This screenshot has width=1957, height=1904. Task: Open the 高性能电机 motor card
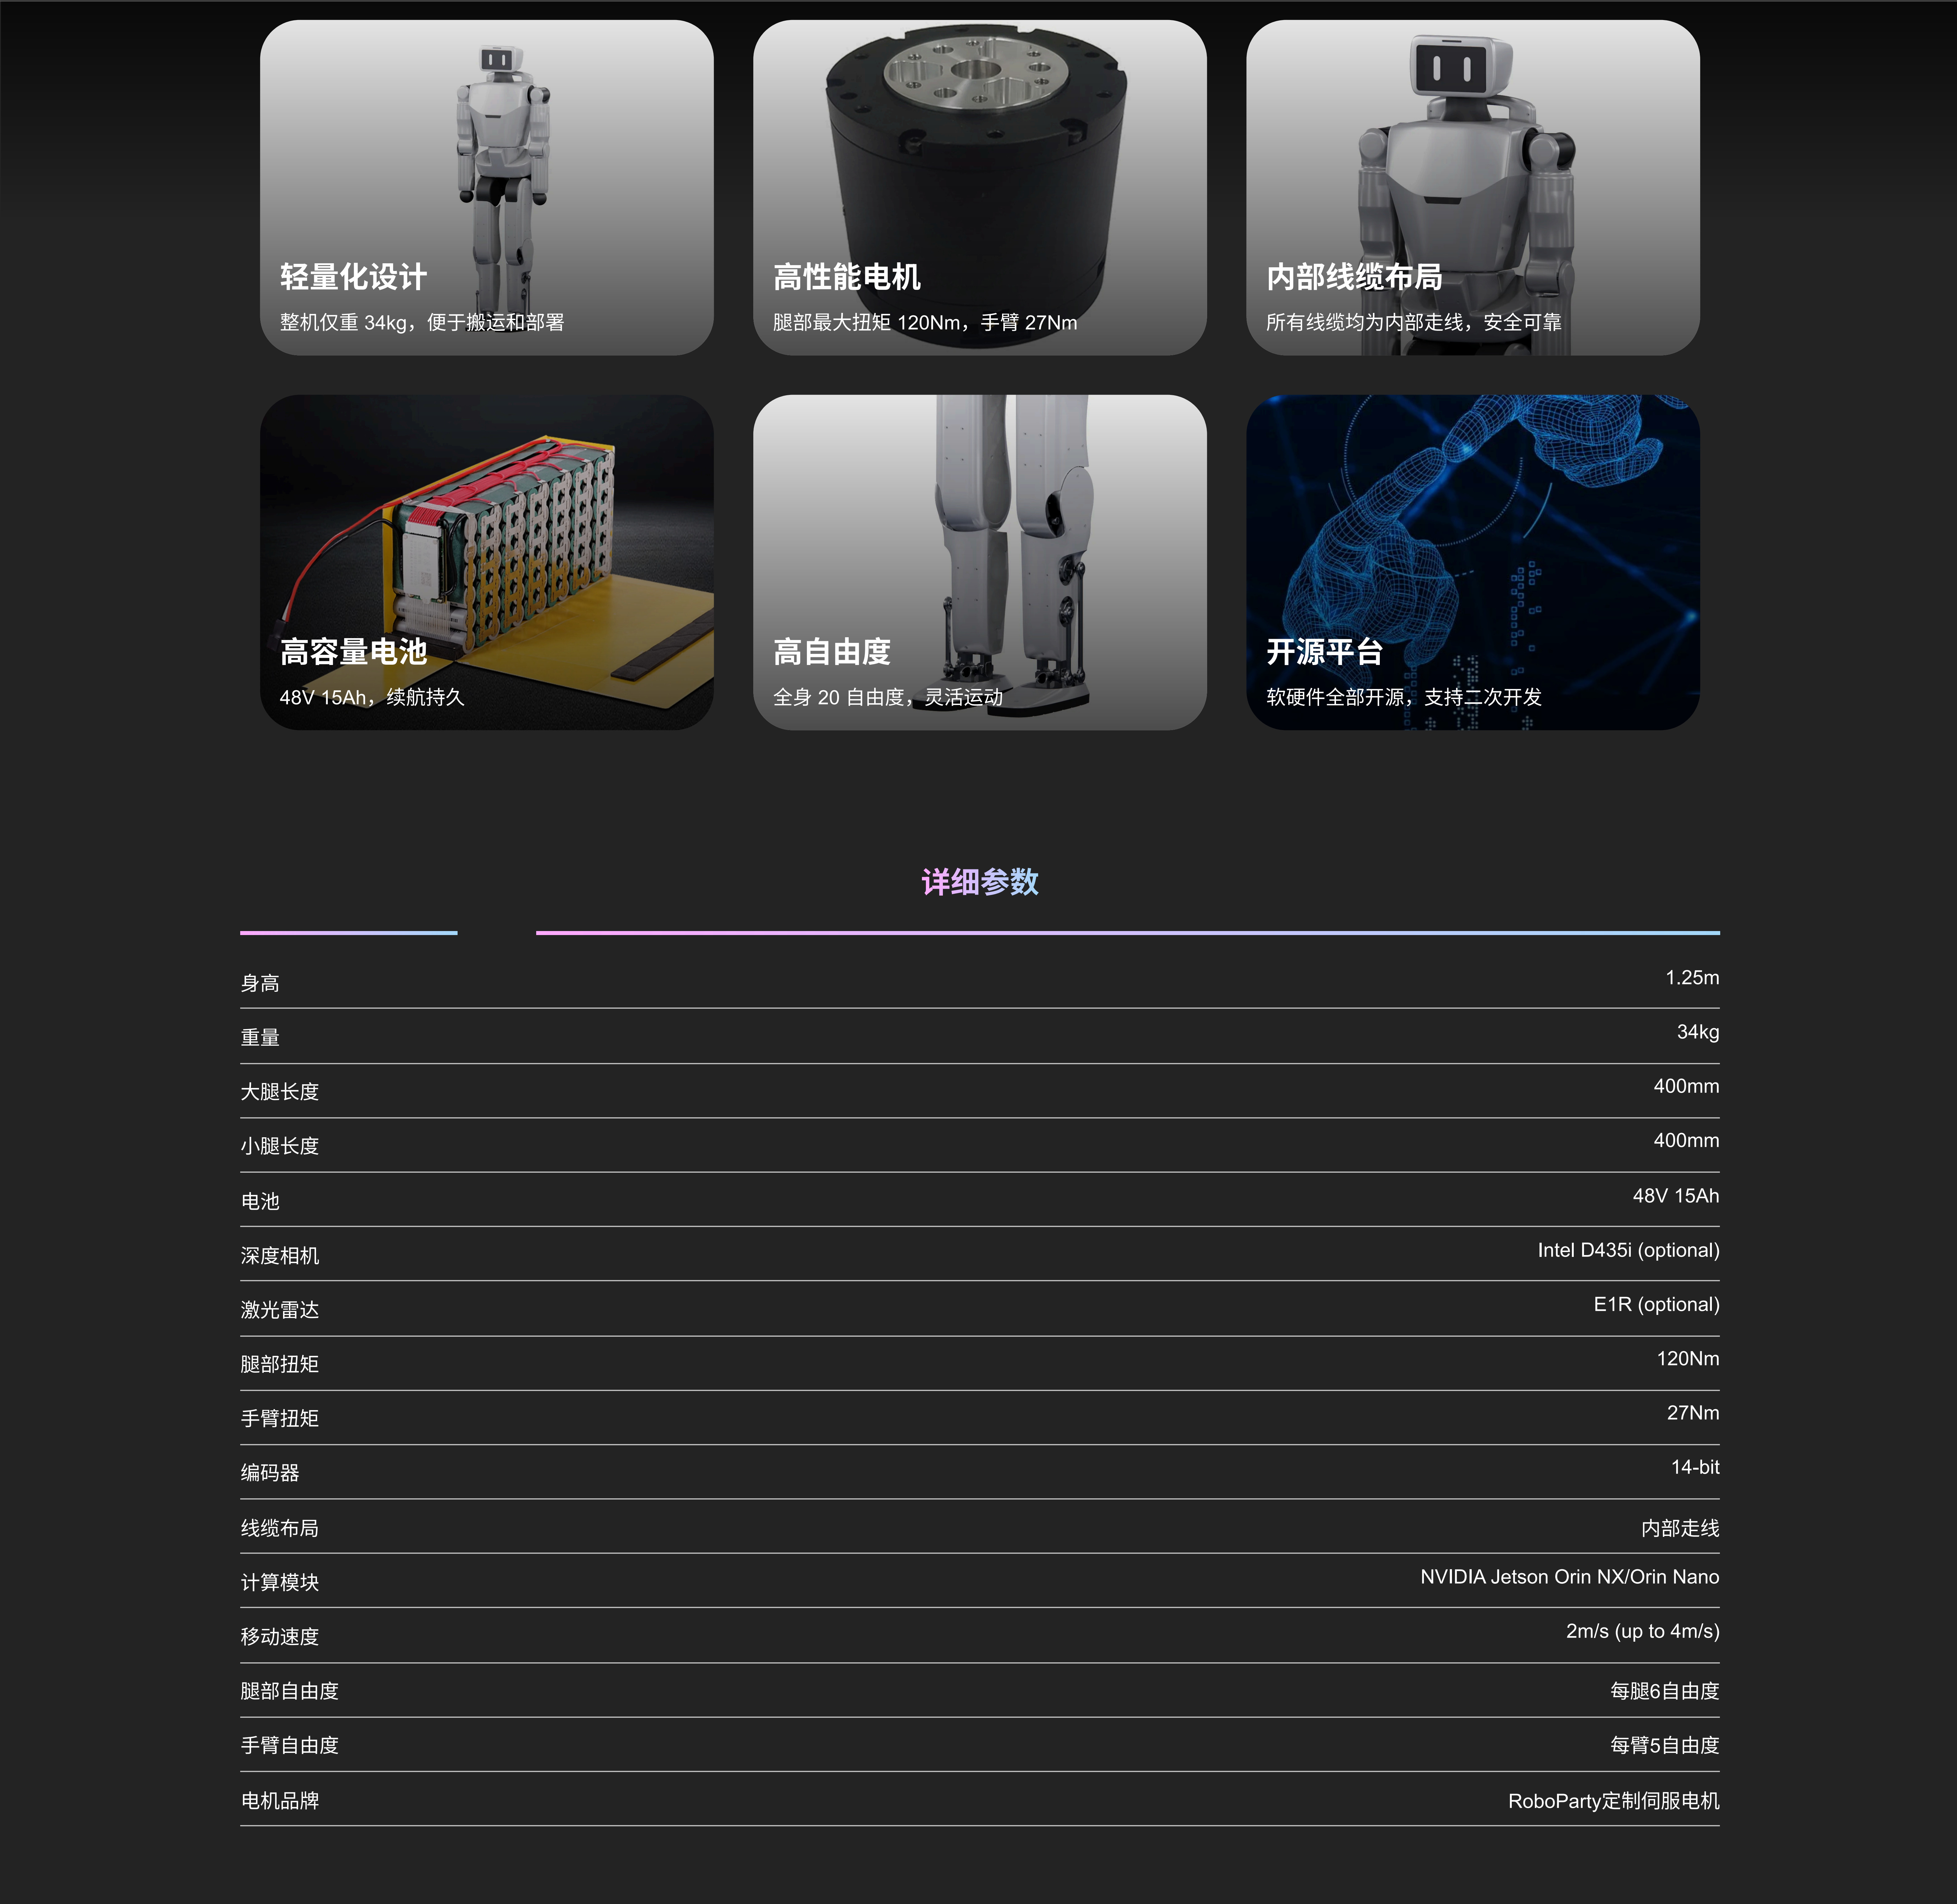tap(979, 187)
